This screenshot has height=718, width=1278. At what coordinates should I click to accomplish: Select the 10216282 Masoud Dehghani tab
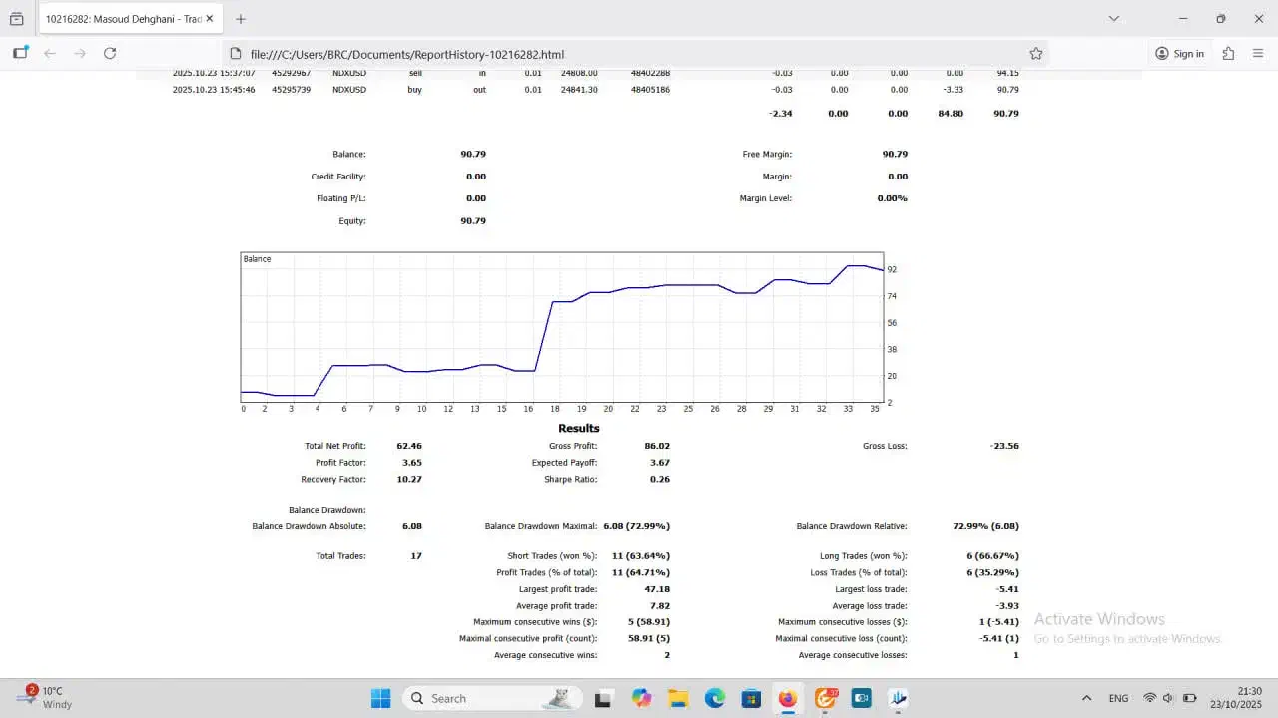pyautogui.click(x=120, y=19)
